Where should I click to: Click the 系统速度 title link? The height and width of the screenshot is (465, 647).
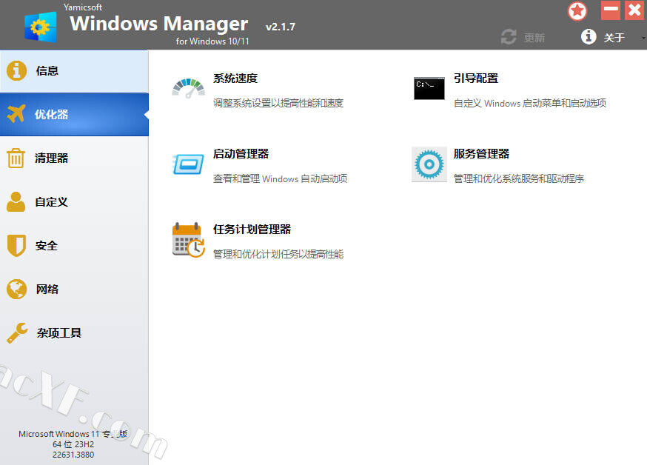click(235, 78)
